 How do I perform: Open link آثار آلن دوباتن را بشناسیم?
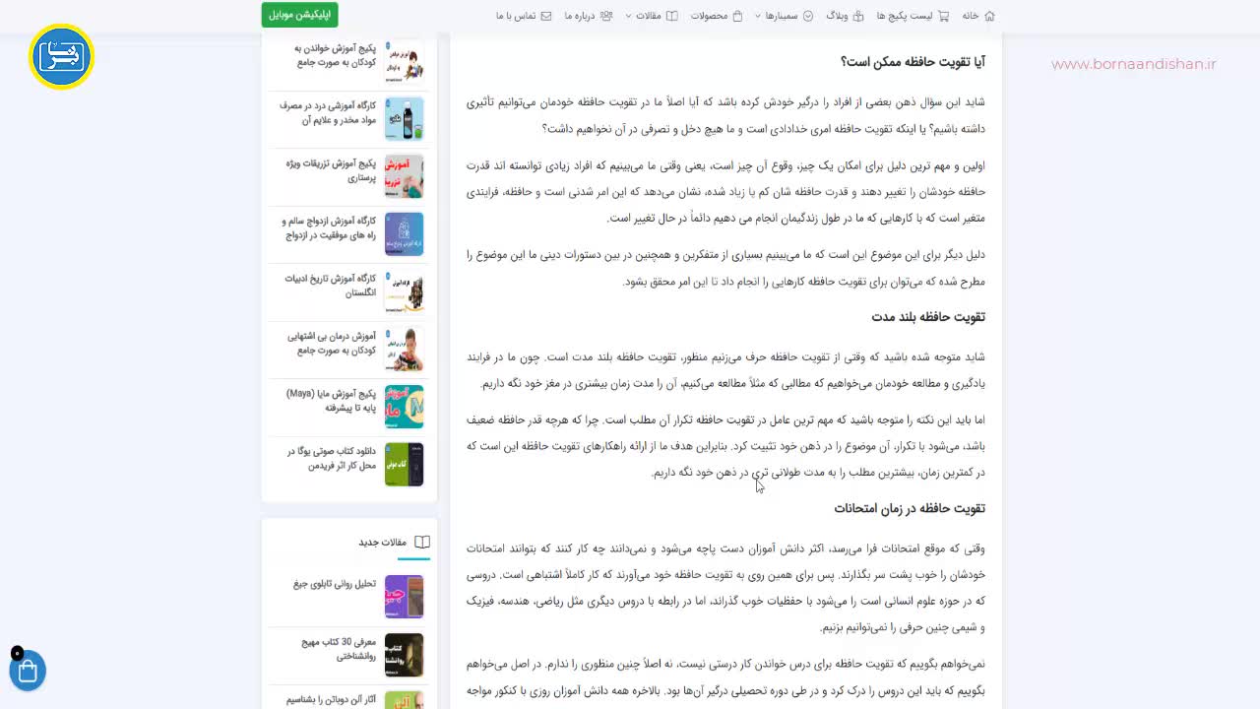point(332,699)
